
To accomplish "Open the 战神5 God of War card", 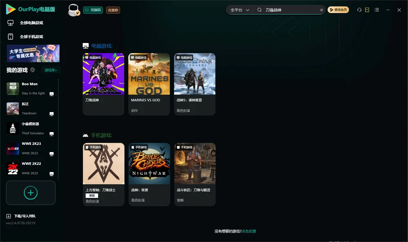I will [195, 84].
